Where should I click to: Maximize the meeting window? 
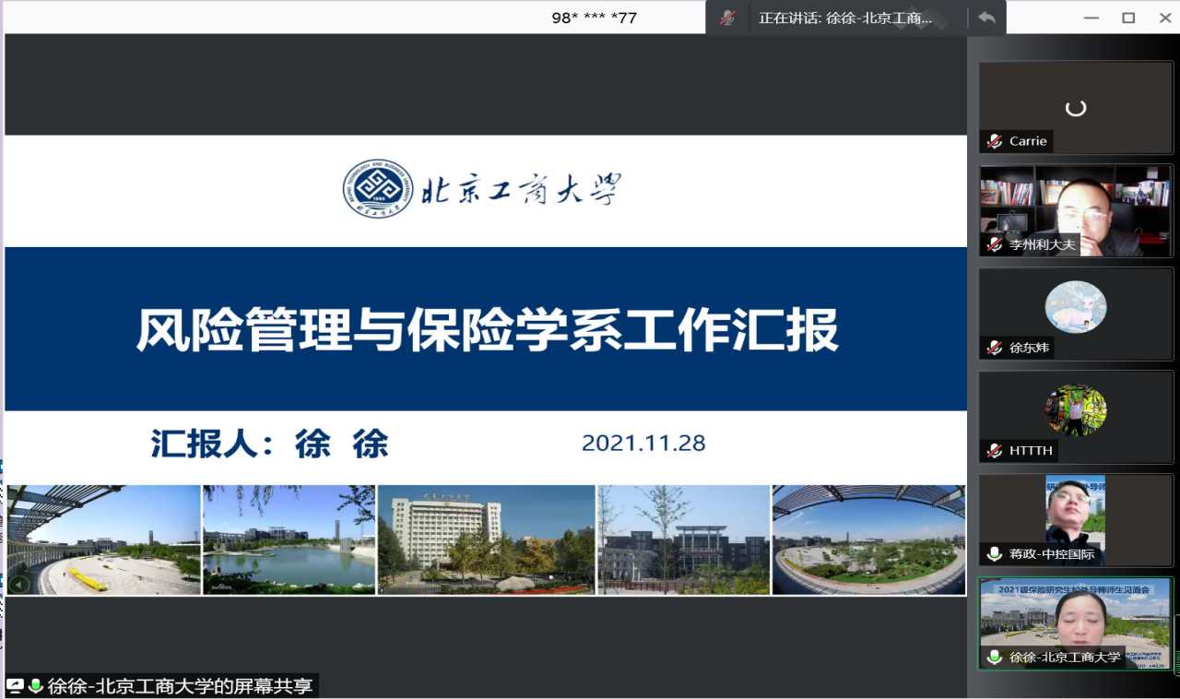[x=1128, y=18]
